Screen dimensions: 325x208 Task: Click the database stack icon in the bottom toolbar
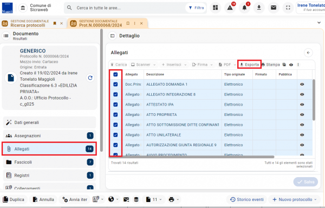pyautogui.click(x=136, y=199)
